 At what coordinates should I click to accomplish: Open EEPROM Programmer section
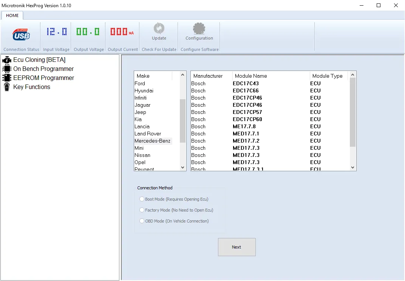coord(44,78)
